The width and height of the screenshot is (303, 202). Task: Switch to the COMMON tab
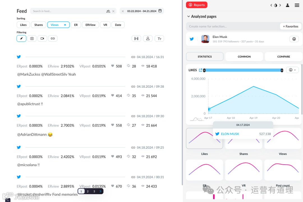(x=244, y=56)
